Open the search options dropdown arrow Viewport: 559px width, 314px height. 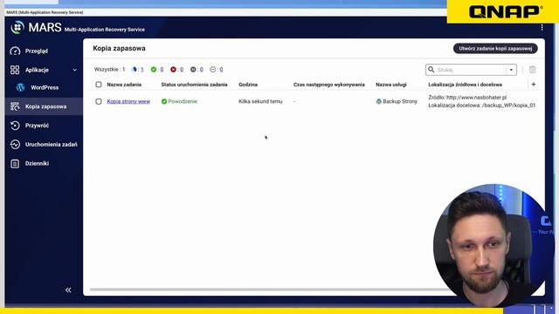point(511,70)
